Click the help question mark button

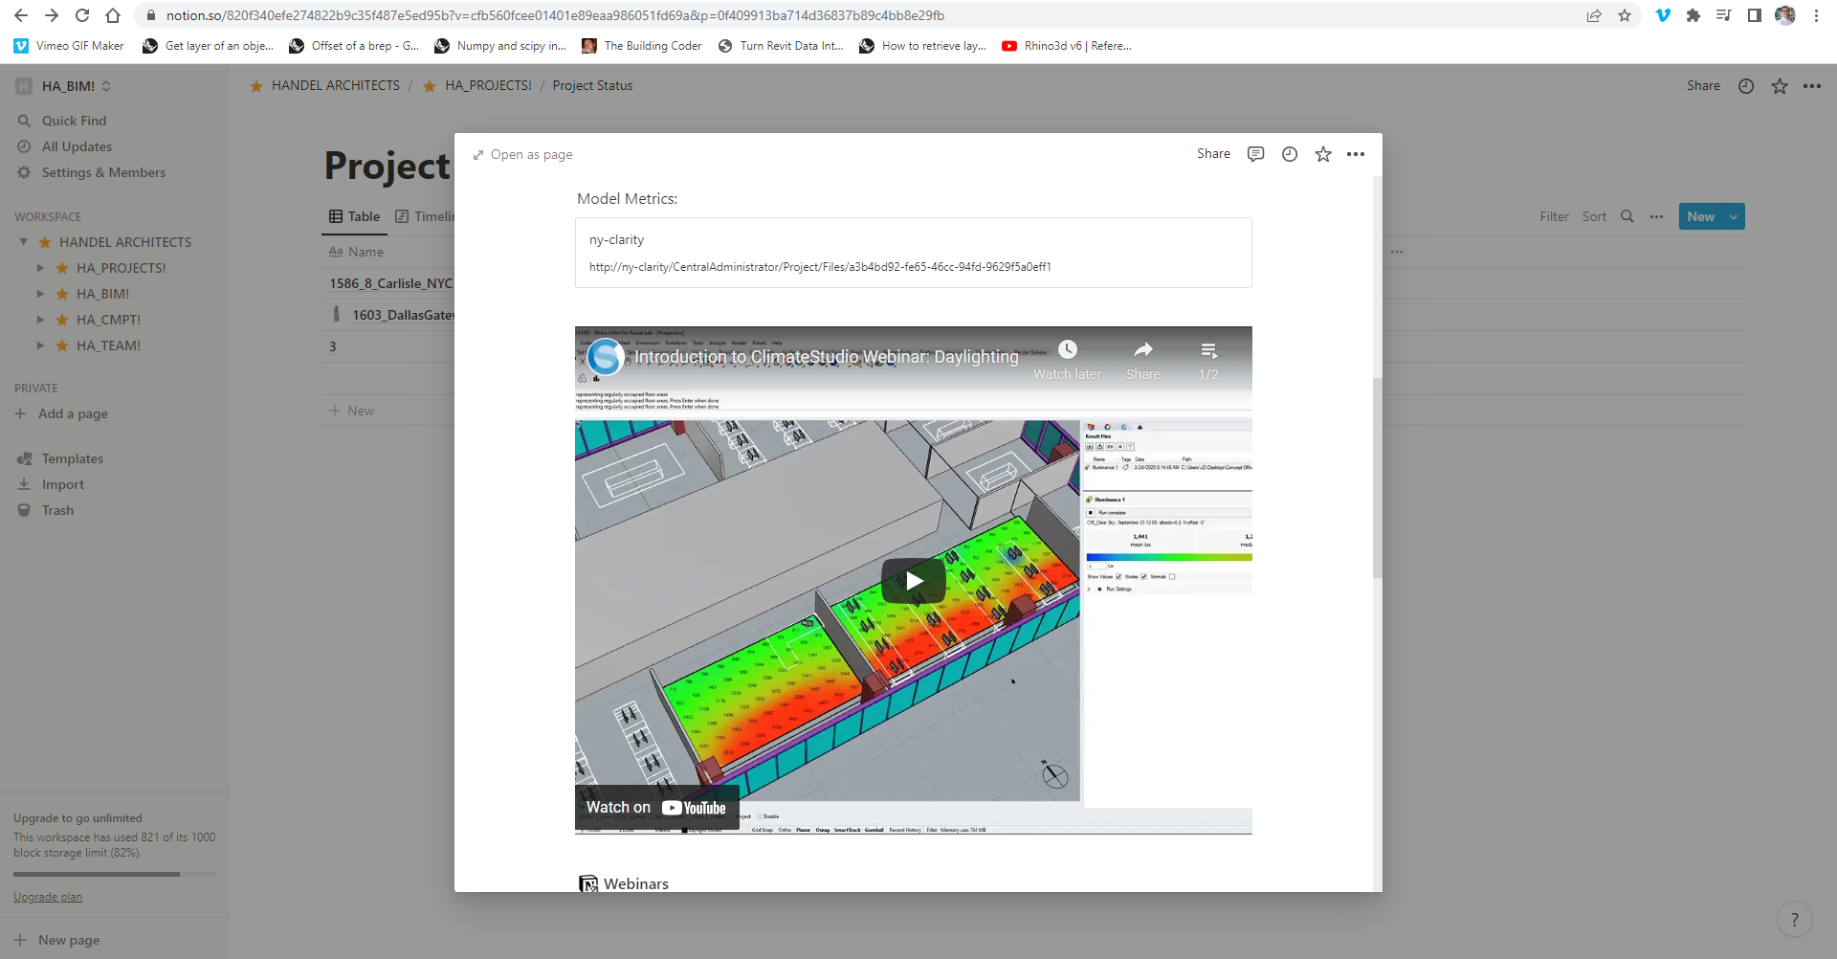(1794, 920)
